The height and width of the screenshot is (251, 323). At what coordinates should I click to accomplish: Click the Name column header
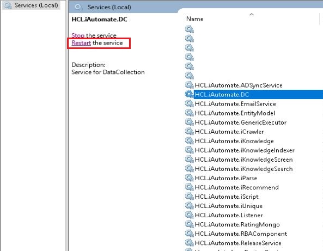click(x=194, y=19)
